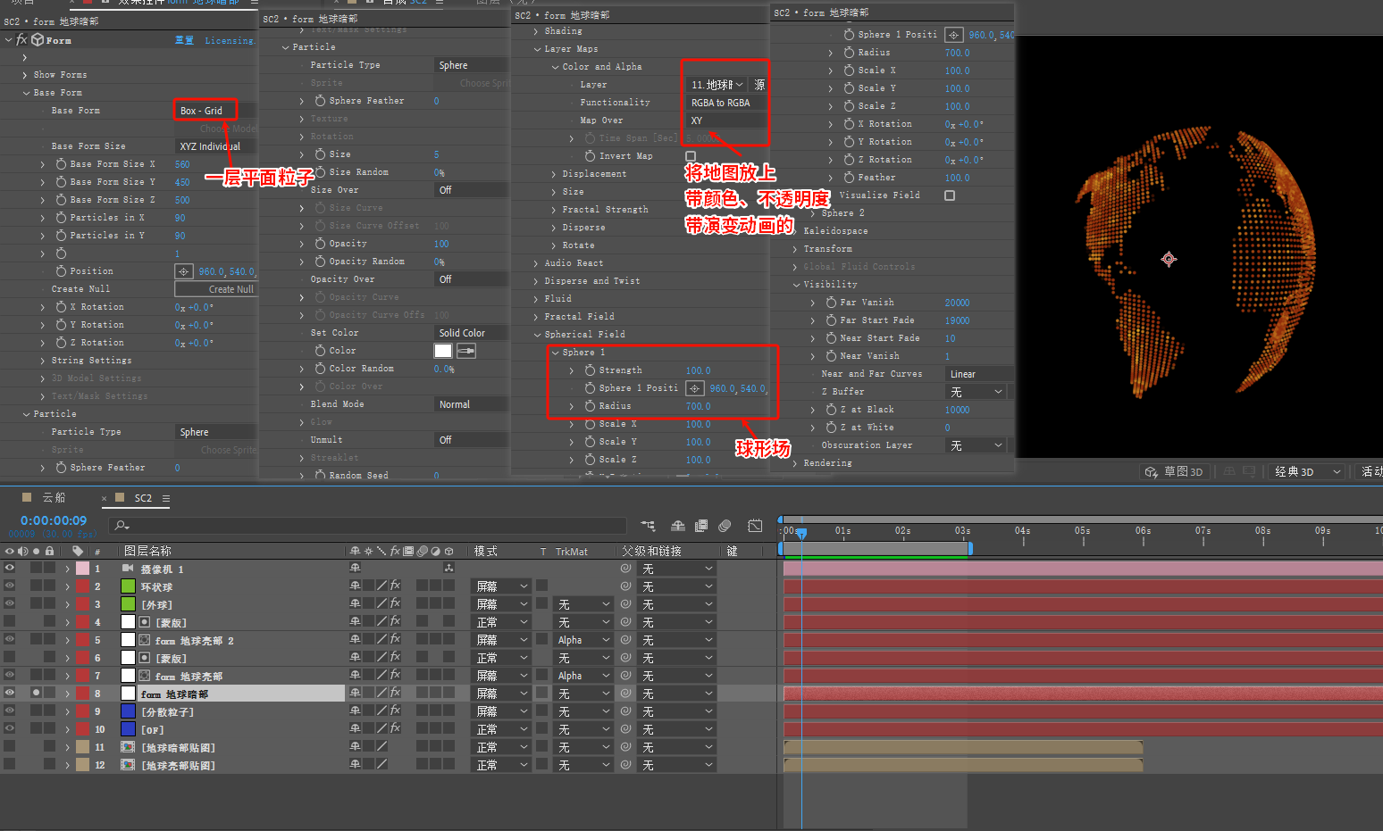The height and width of the screenshot is (831, 1383).
Task: Click 图层名称 column header
Action: [147, 552]
